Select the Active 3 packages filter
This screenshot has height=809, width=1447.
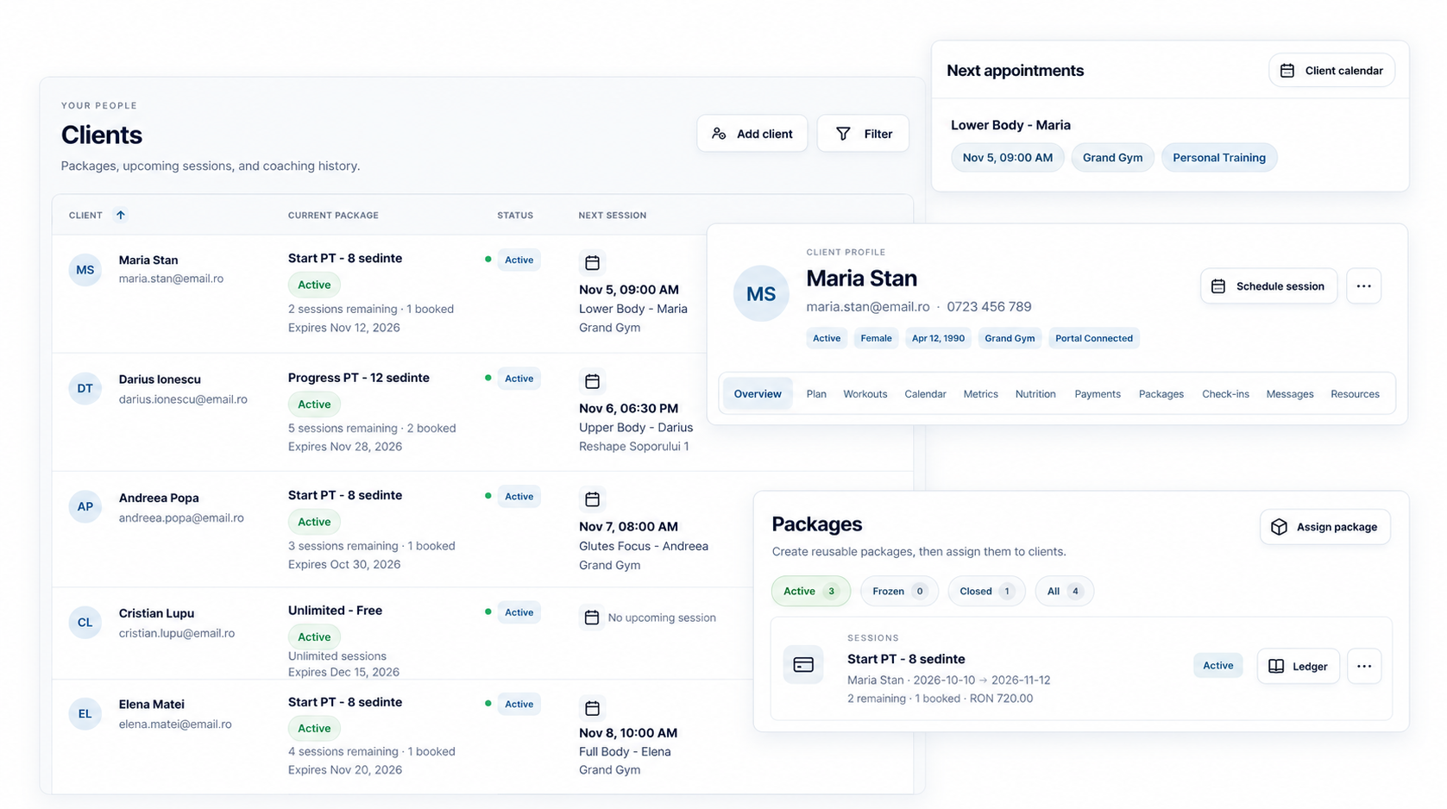[811, 591]
